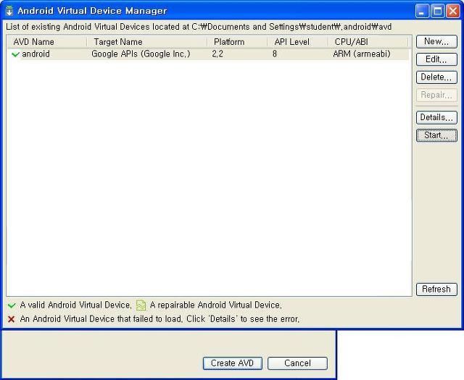Image resolution: width=464 pixels, height=380 pixels.
Task: Refresh the AVD list
Action: [436, 289]
